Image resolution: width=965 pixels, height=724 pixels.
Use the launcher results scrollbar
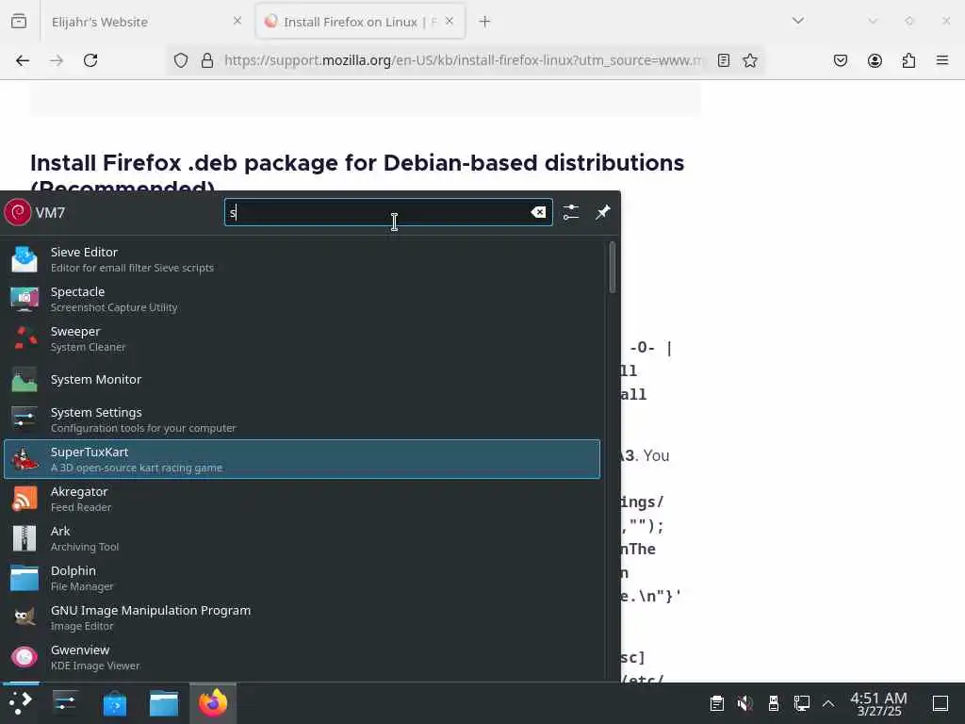[x=612, y=267]
